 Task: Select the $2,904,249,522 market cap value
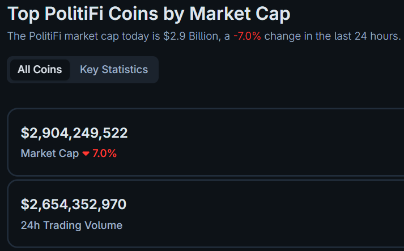click(74, 133)
